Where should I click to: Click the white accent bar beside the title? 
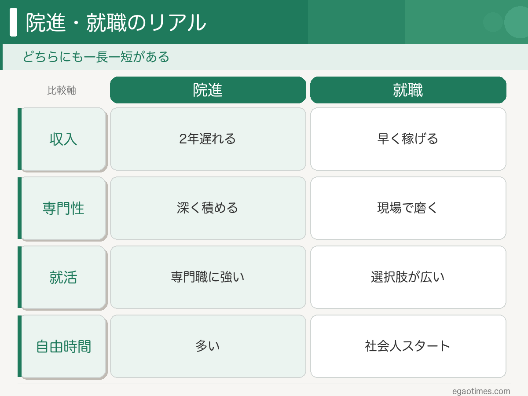pos(13,22)
